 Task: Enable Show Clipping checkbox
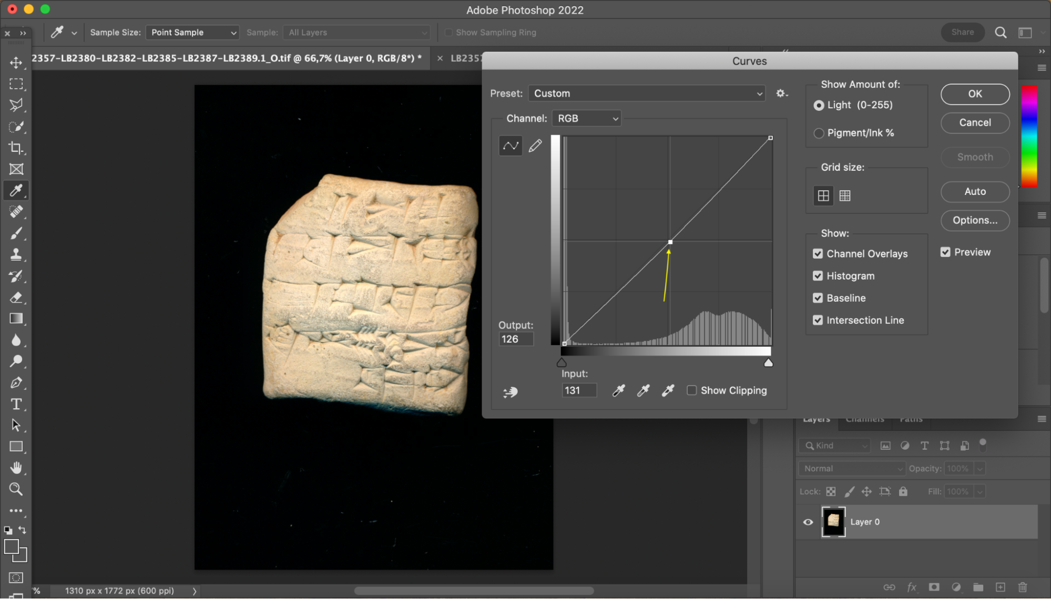(692, 390)
